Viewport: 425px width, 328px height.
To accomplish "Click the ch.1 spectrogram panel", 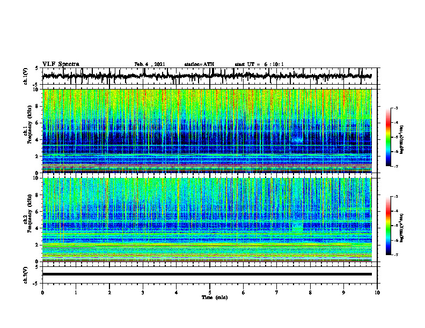I will coord(207,131).
